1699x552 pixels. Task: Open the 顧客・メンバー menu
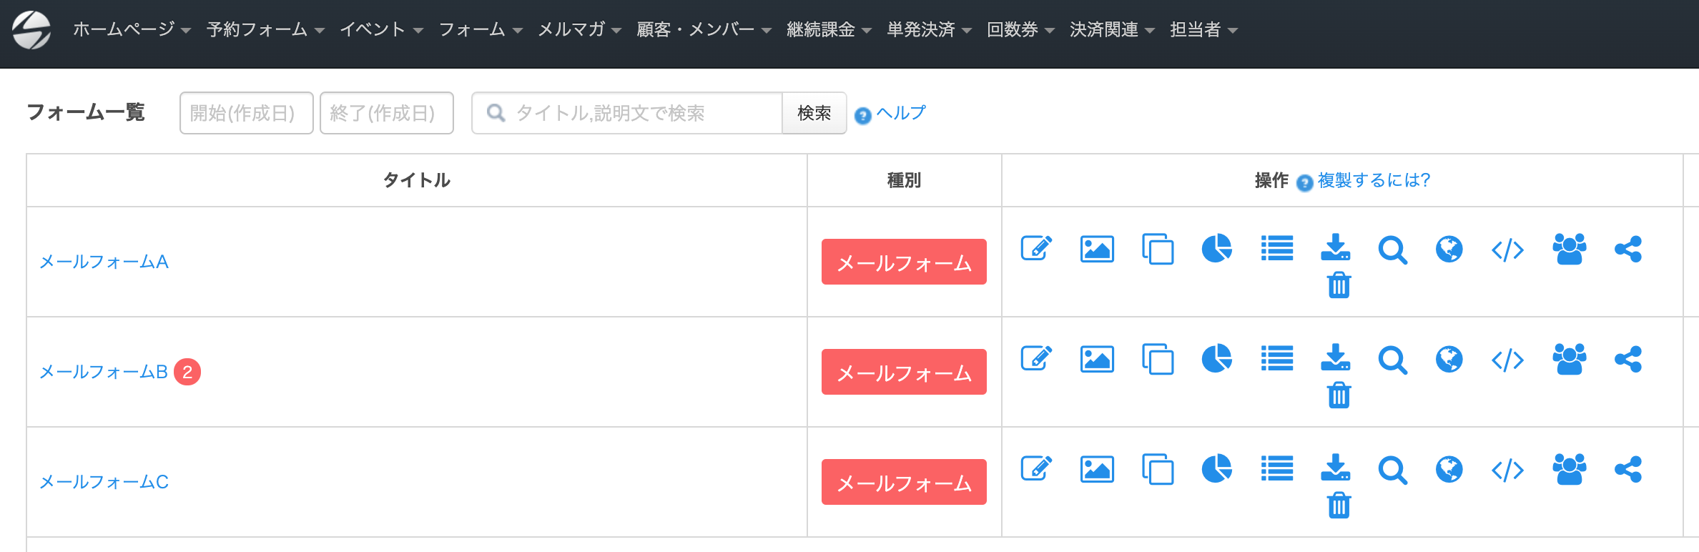[x=704, y=29]
